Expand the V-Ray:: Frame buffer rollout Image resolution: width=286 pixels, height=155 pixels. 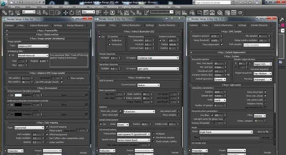click(x=47, y=30)
